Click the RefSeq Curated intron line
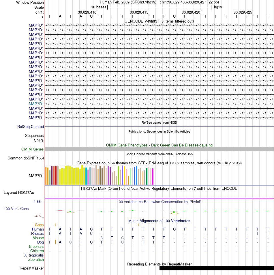The image size is (274, 275). 159,127
